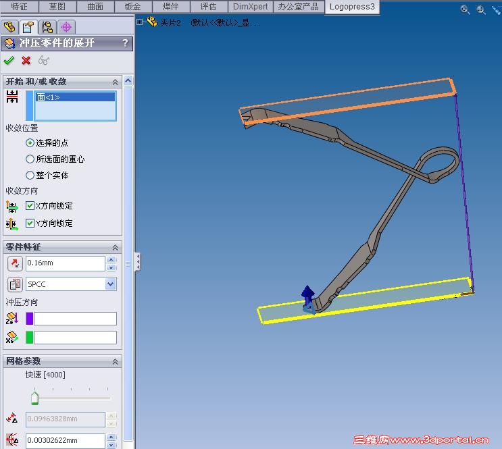Decrease the 0.16mm thickness value
Viewport: 502px width, 449px height.
(x=111, y=267)
